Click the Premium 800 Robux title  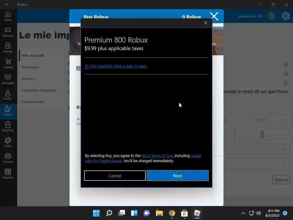(x=116, y=40)
